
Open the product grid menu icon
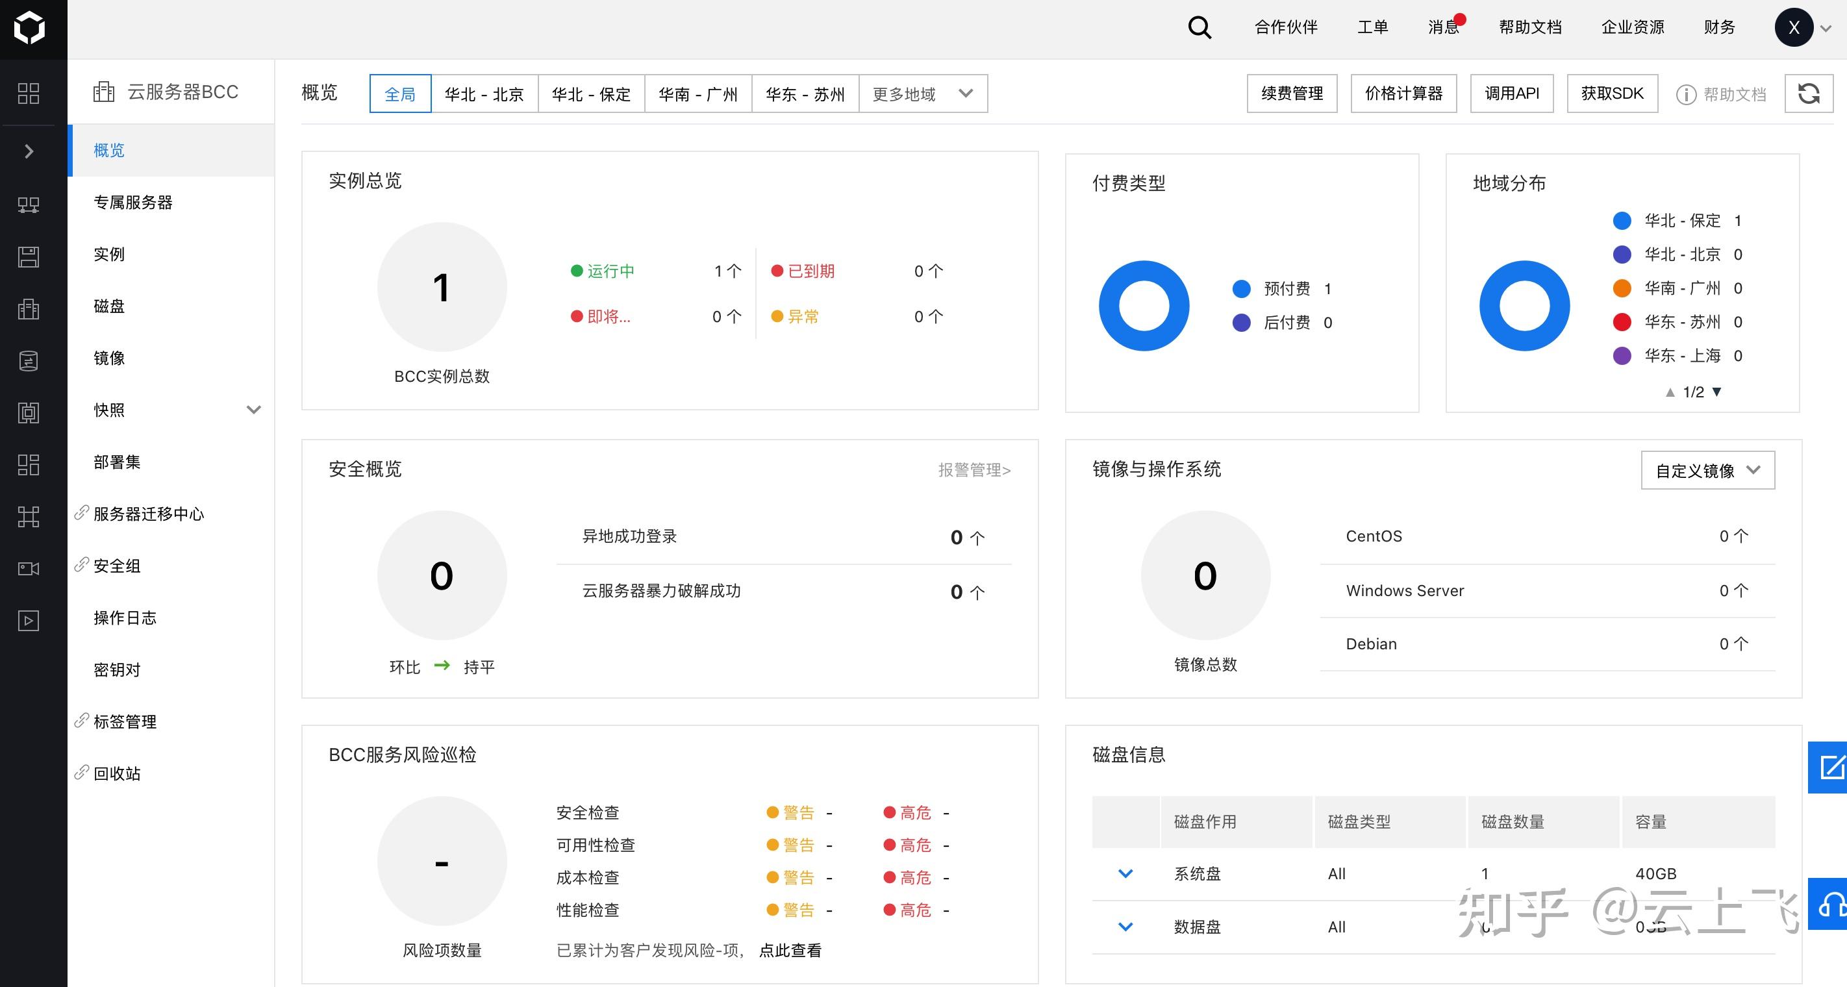(29, 94)
